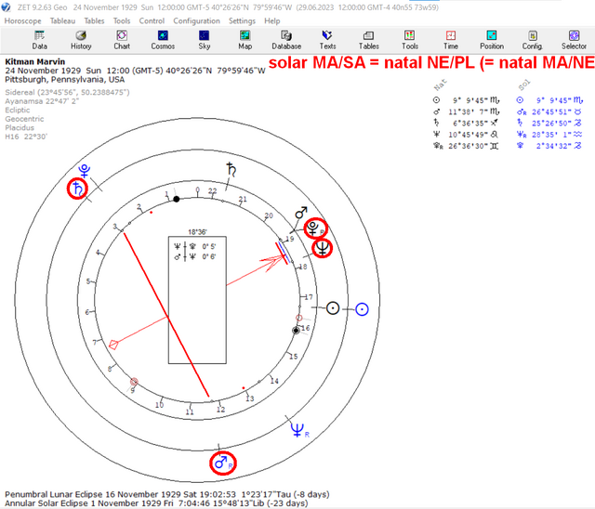Viewport: 595px width, 509px height.
Task: Open the Horoscope menu
Action: 22,20
